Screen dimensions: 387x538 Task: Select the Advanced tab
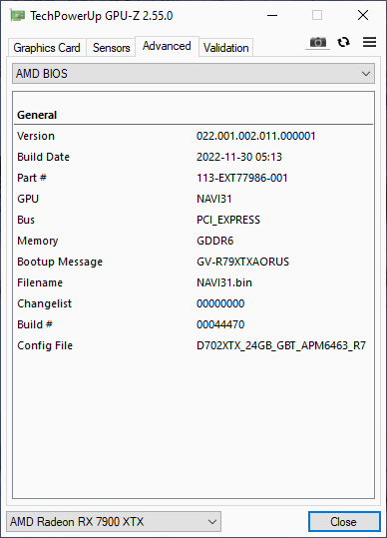(x=167, y=46)
